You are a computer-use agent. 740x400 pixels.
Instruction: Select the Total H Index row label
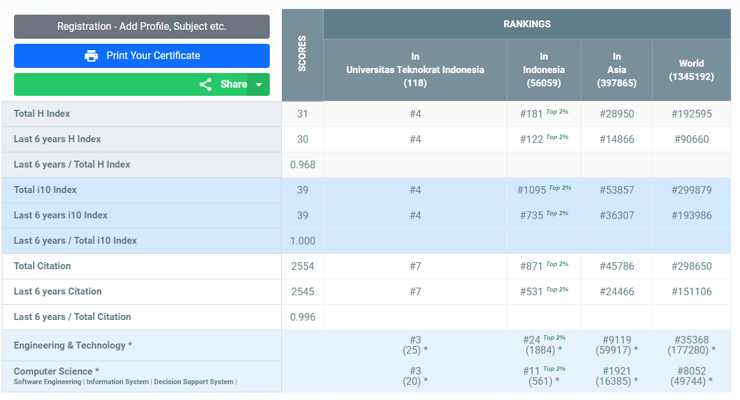[42, 114]
